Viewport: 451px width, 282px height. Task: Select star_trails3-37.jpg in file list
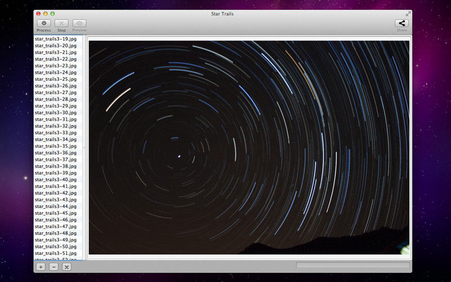pos(58,160)
